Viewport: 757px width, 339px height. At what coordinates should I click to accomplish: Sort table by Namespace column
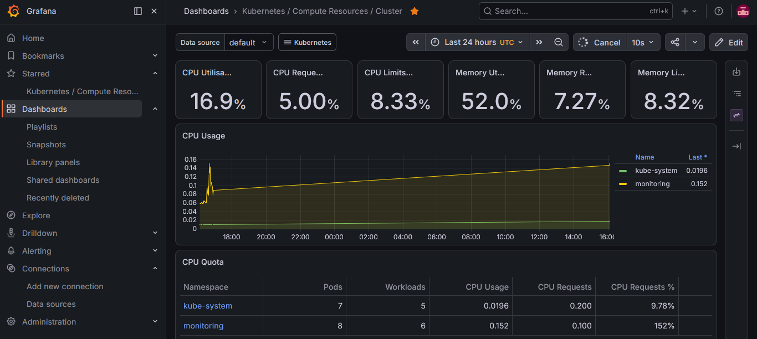click(x=206, y=287)
